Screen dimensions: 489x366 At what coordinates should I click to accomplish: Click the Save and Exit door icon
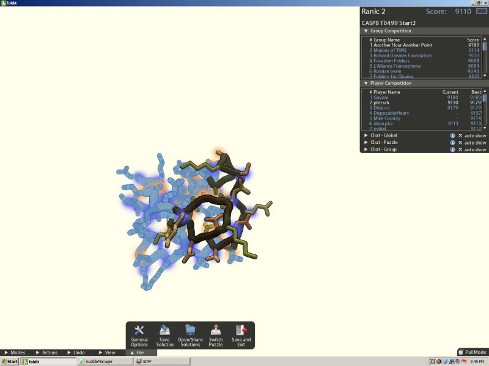(241, 330)
